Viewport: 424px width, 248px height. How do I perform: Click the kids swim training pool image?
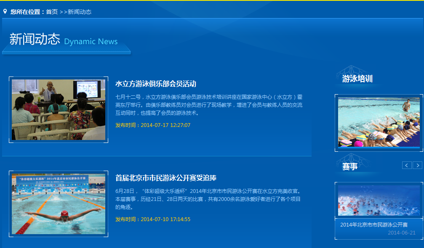pos(379,122)
